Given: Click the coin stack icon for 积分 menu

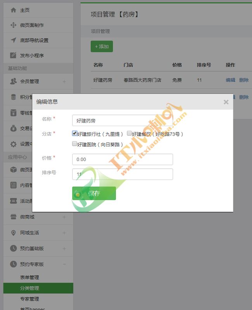Looking at the screenshot, I should [14, 97].
